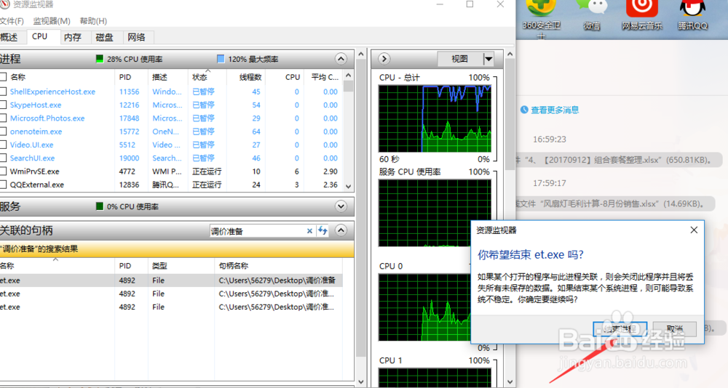Select WmiPrvSE.exe process name
Image resolution: width=728 pixels, height=388 pixels.
tap(35, 171)
